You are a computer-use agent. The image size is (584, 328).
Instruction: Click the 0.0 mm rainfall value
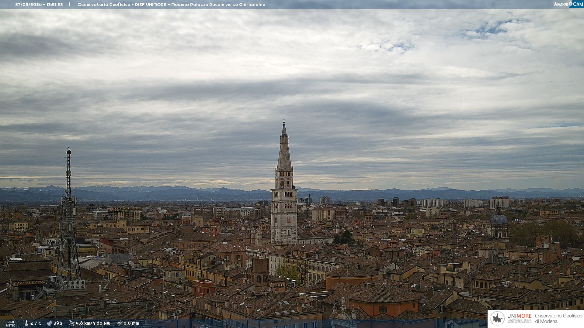coord(131,323)
